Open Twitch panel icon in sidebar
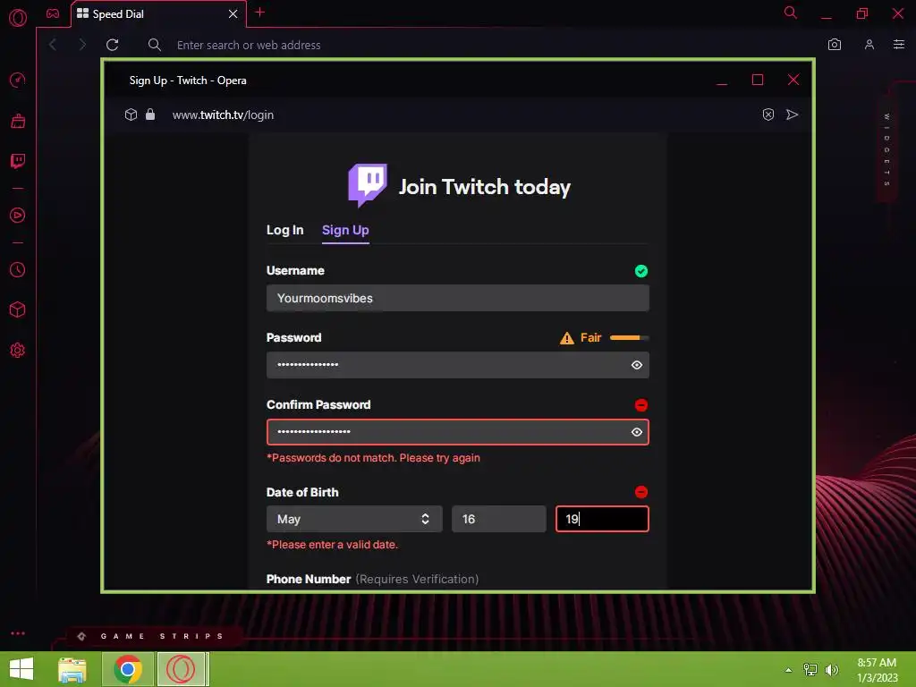916x687 pixels. pyautogui.click(x=18, y=161)
